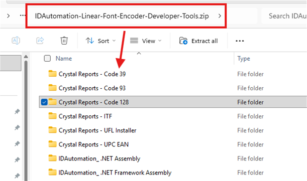This screenshot has width=307, height=181.
Task: Click File folder type of Code 39 row
Action: pos(250,74)
